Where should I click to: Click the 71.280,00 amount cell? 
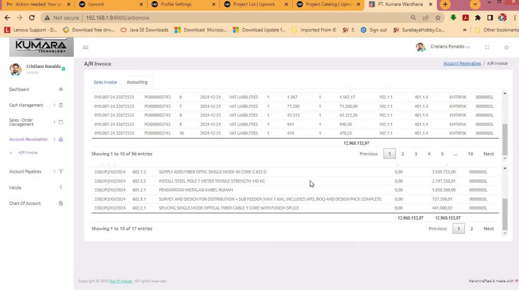tap(348, 106)
